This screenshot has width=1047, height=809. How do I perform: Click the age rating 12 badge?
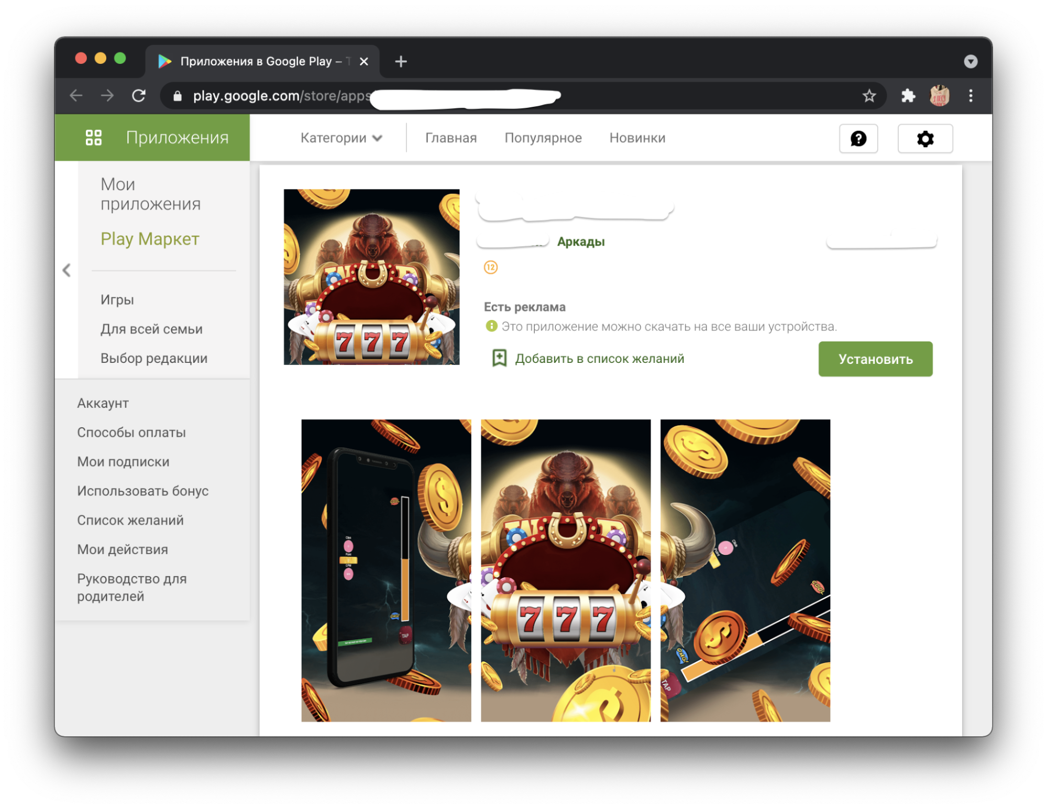[x=490, y=268]
